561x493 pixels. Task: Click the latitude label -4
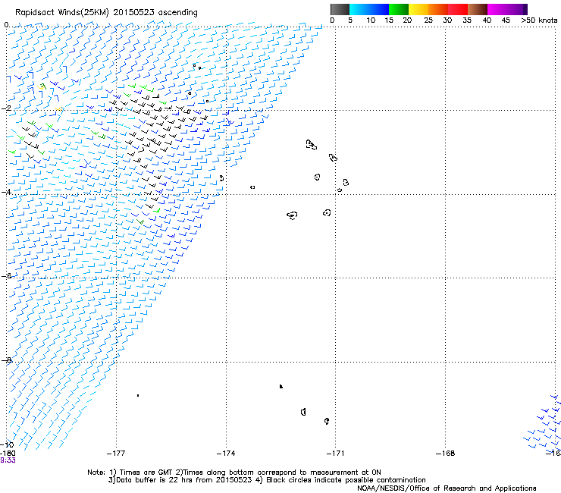(x=6, y=192)
